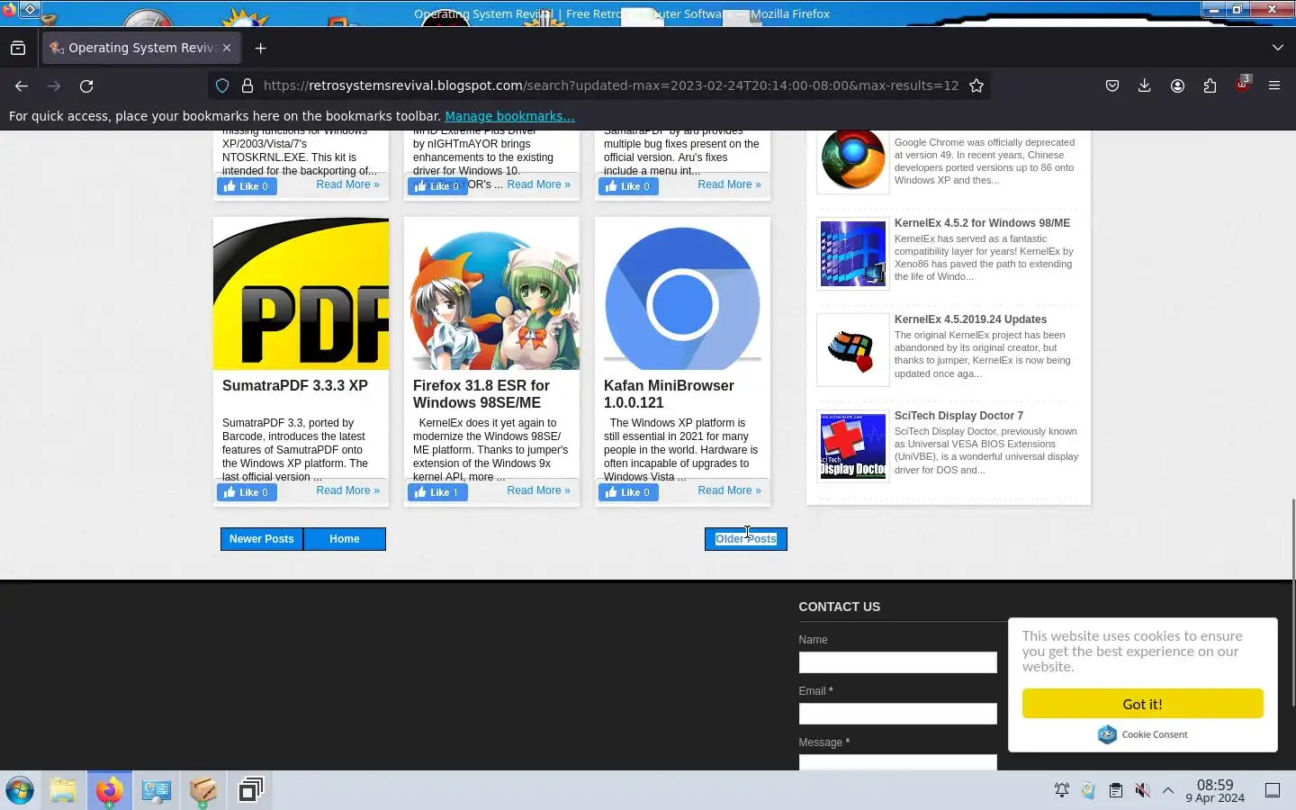Toggle muted volume tray icon
This screenshot has height=810, width=1296.
1142,790
